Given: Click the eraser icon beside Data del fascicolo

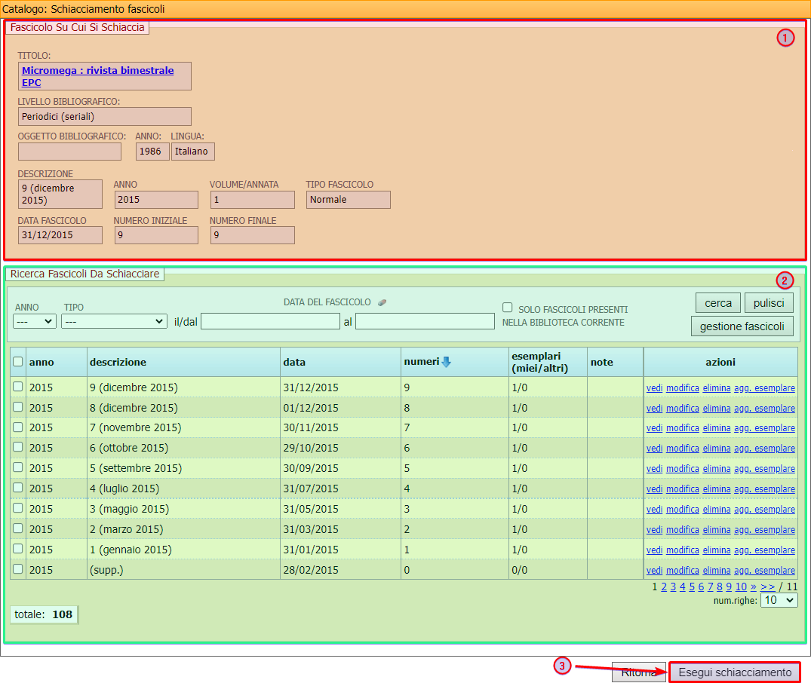Looking at the screenshot, I should [x=382, y=302].
